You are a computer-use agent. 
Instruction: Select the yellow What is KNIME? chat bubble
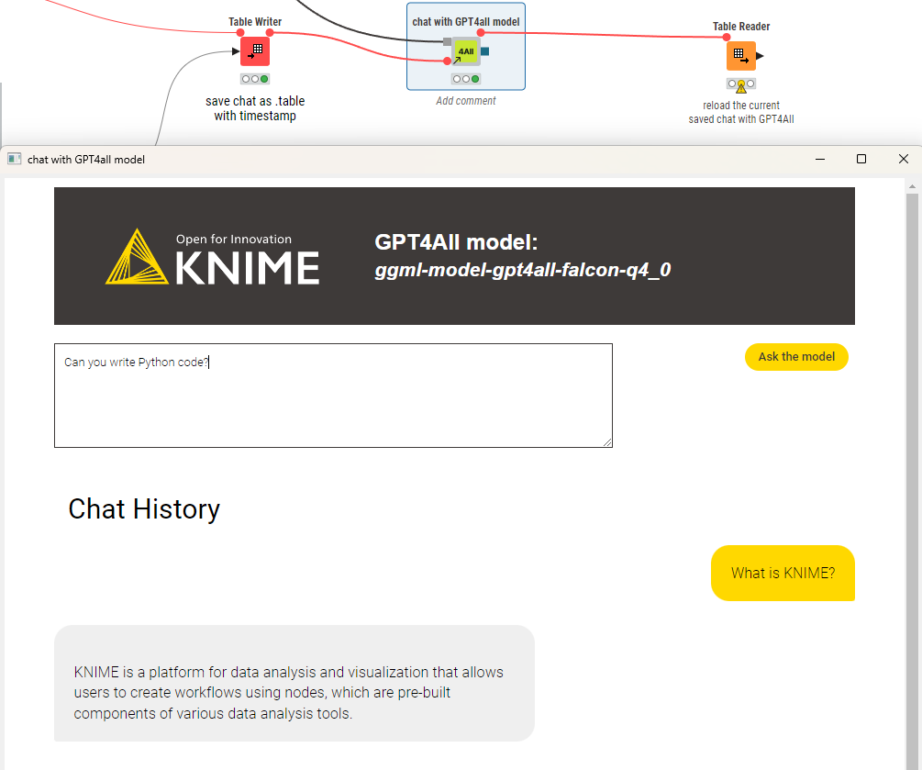[783, 573]
